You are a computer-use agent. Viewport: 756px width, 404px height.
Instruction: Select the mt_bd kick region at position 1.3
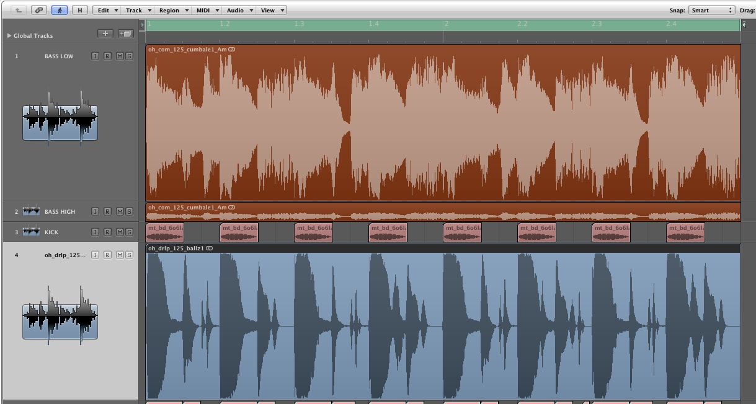314,232
